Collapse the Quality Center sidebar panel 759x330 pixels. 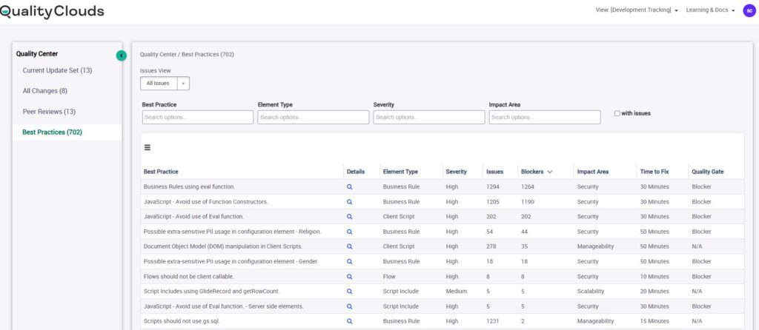(x=122, y=55)
